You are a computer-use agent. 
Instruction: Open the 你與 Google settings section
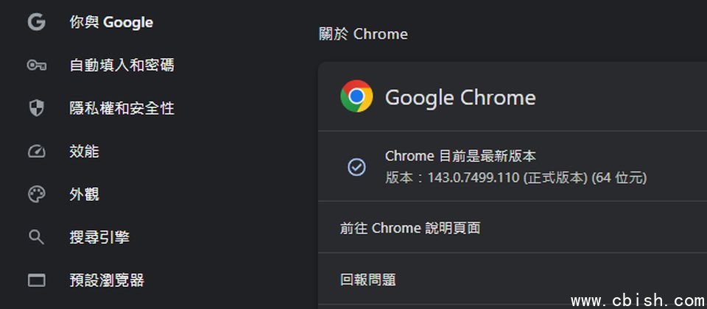(111, 22)
